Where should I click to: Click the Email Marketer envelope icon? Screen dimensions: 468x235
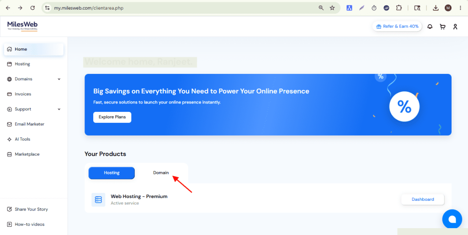pos(9,124)
